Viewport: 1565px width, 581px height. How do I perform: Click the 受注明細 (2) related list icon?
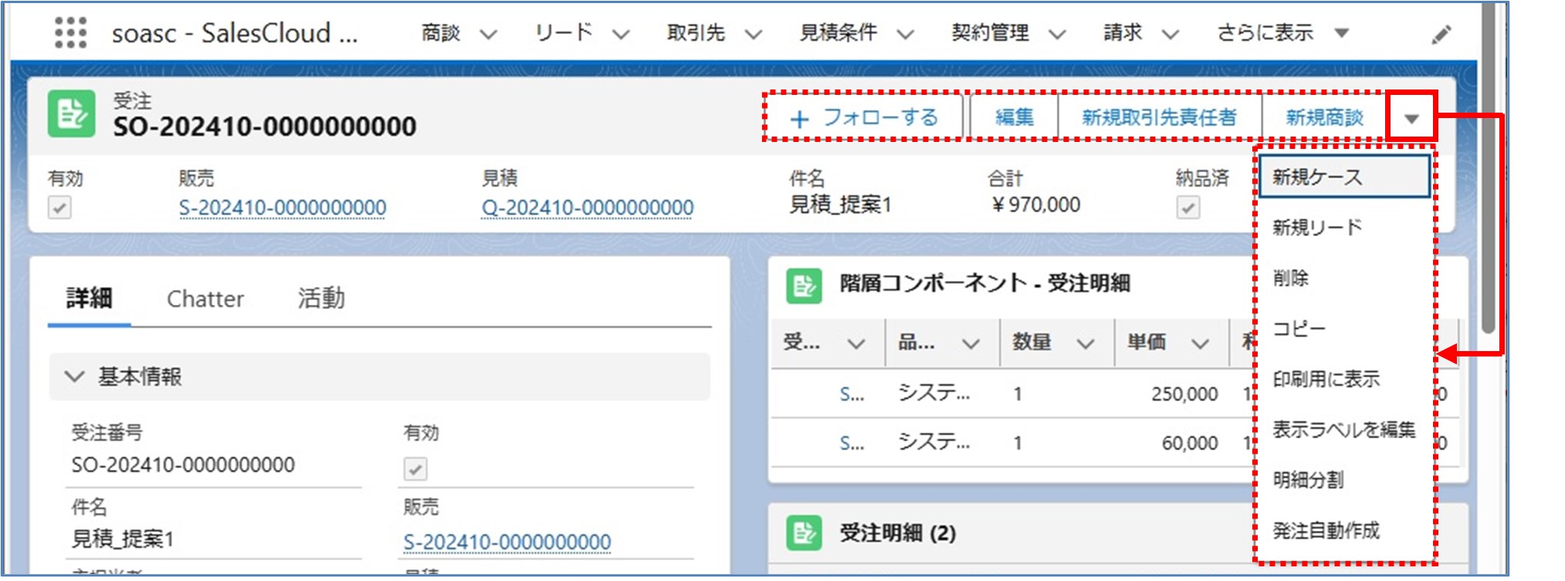pos(804,533)
